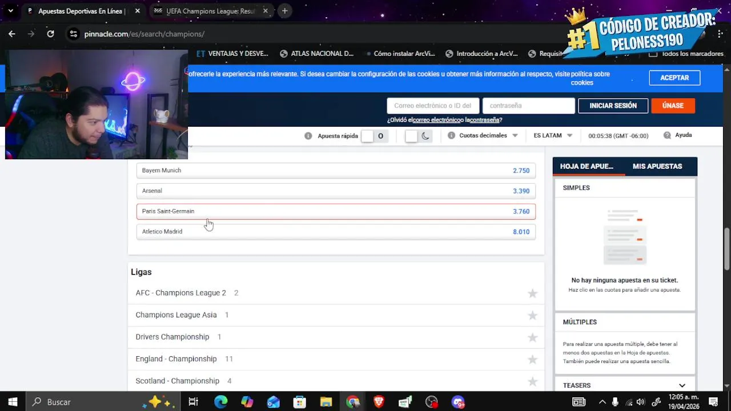731x411 pixels.
Task: Open Outlook mail app in taskbar
Action: tap(274, 402)
